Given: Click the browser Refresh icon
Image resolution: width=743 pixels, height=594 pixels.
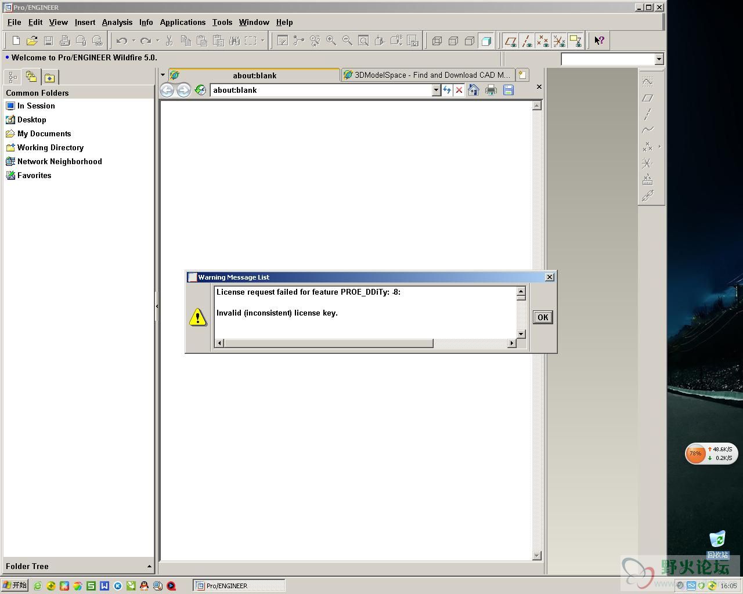Looking at the screenshot, I should click(447, 90).
